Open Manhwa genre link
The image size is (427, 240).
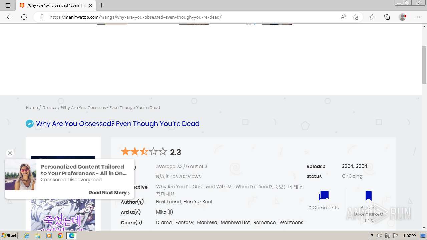(207, 222)
